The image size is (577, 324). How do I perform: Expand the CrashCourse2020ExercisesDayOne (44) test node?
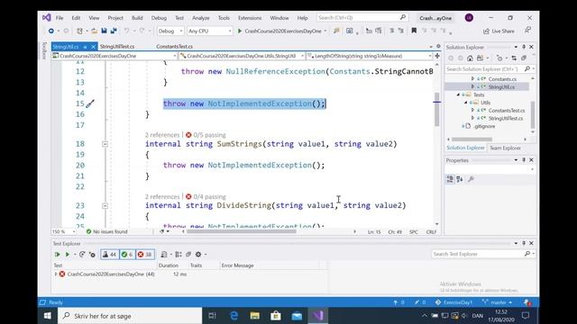(56, 274)
